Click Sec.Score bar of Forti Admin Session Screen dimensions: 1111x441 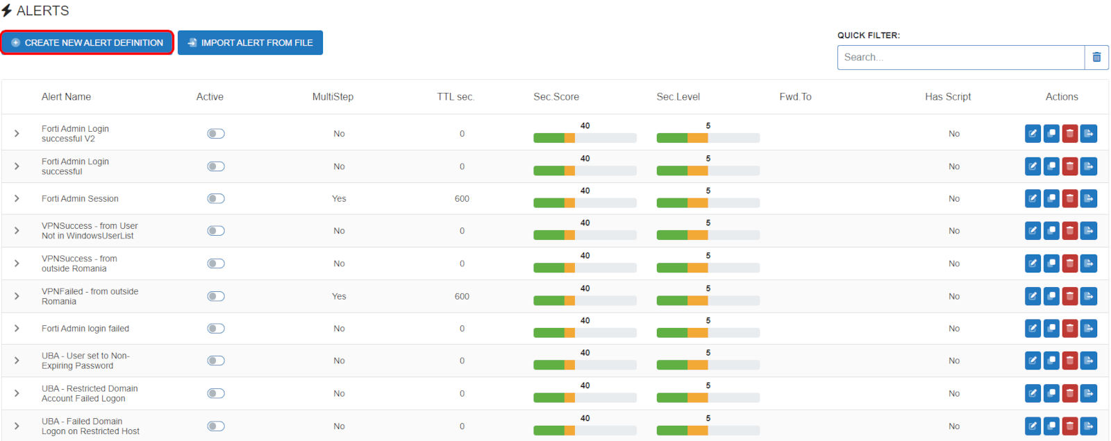click(x=585, y=203)
